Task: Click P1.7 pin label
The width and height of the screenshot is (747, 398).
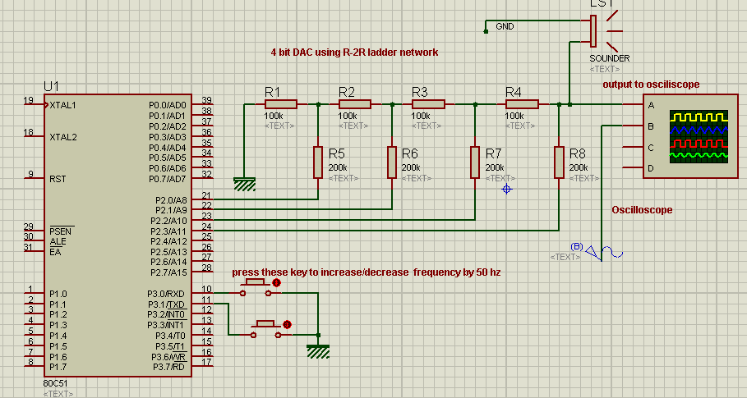Action: click(x=58, y=367)
